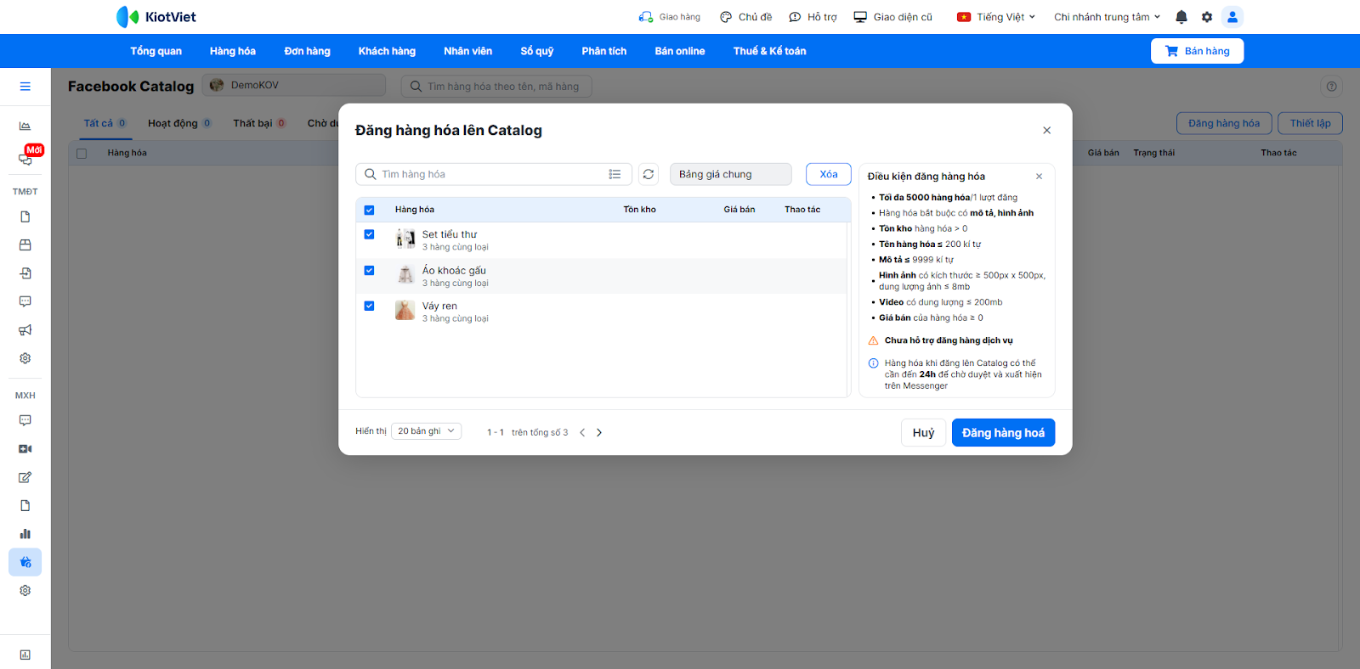
Task: Switch to the Tất cả tab
Action: (105, 124)
